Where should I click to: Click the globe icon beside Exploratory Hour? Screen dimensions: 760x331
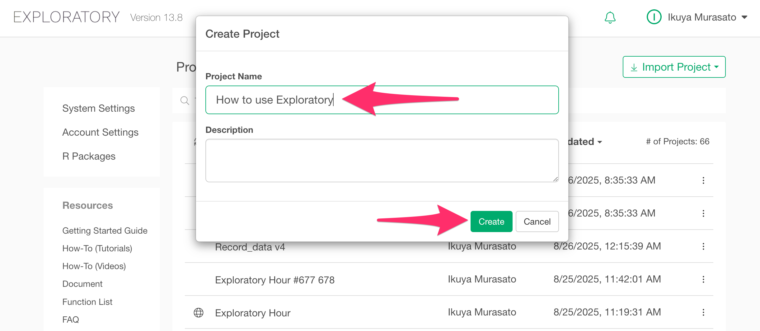tap(199, 312)
